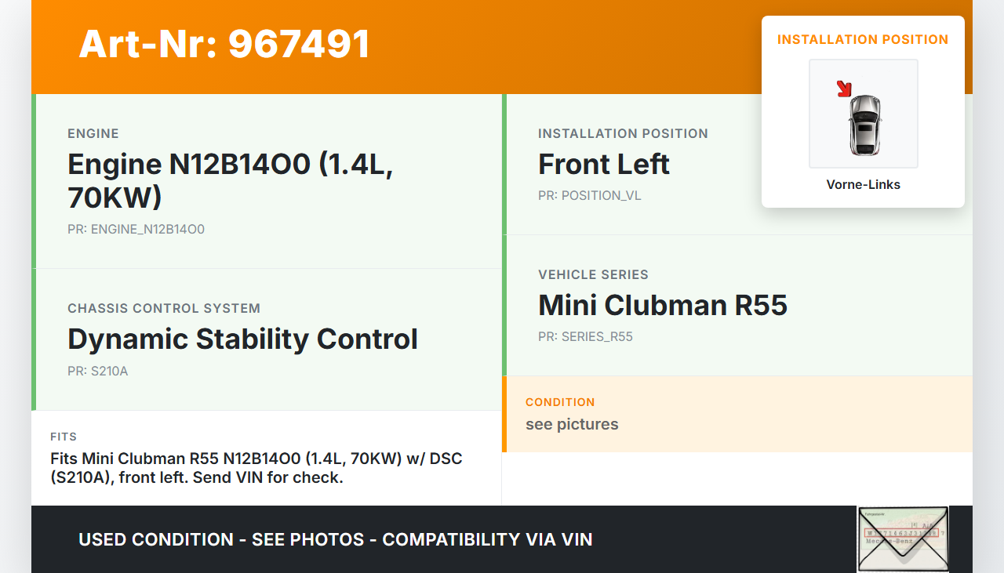Click the orange INSTALLATION POSITION card title

(863, 39)
